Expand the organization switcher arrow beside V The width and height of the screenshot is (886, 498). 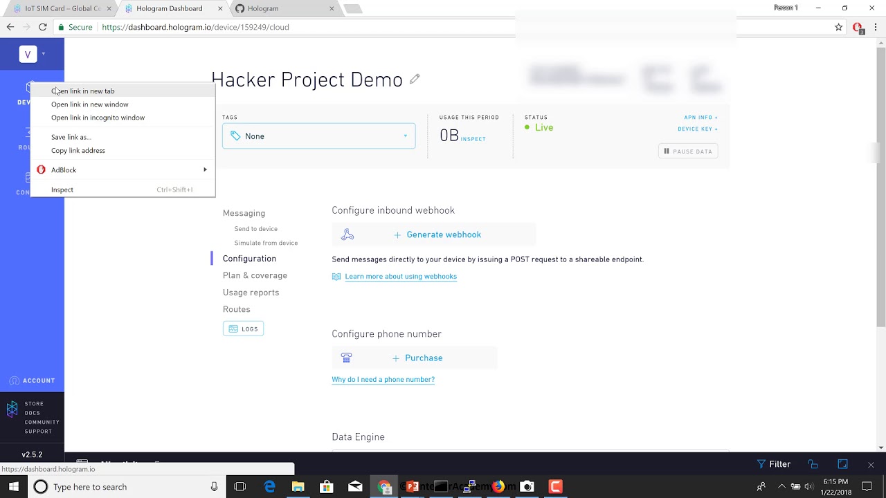(x=44, y=53)
